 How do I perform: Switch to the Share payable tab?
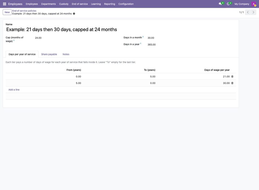pos(49,54)
